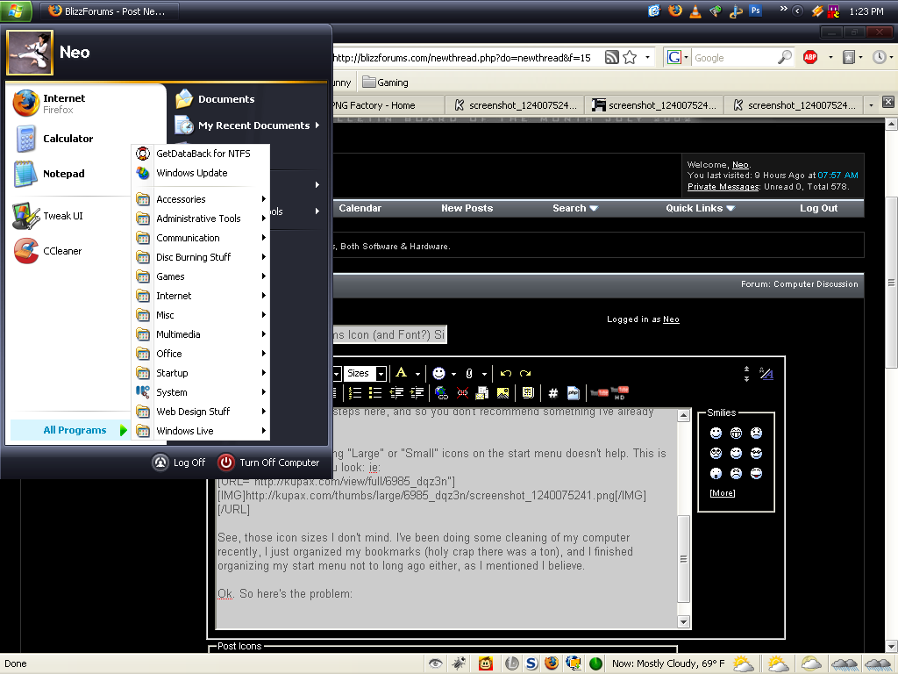Expand hidden system tray icons

797,11
